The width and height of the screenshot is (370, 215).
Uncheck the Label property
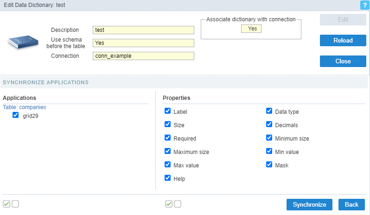pos(167,111)
